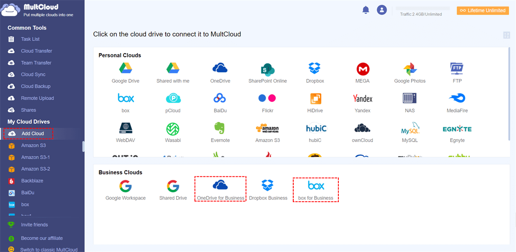This screenshot has height=252, width=516.
Task: Switch the cloud list view layout icon
Action: click(x=507, y=35)
